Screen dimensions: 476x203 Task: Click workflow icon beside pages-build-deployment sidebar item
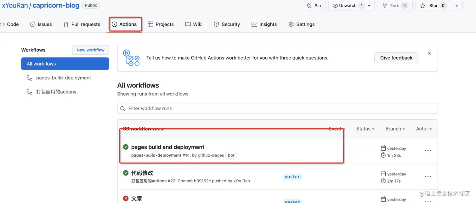click(29, 78)
